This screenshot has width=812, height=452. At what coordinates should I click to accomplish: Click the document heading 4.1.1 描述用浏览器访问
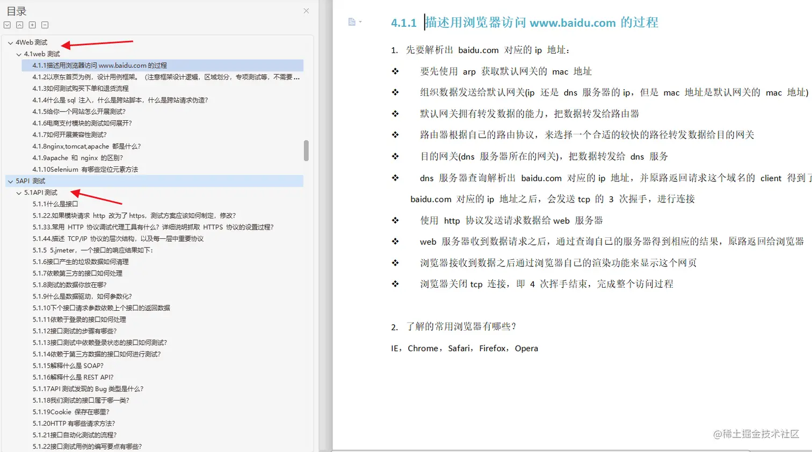tap(524, 23)
